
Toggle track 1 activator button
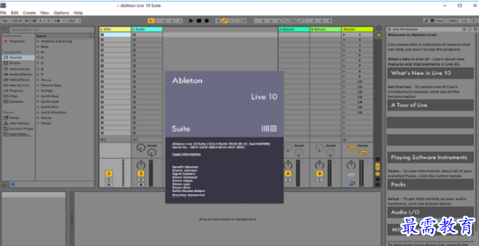coord(109,174)
